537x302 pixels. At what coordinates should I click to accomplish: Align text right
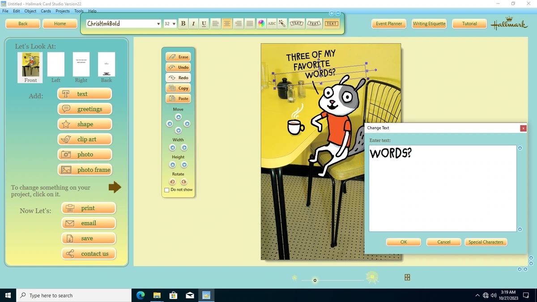point(239,24)
